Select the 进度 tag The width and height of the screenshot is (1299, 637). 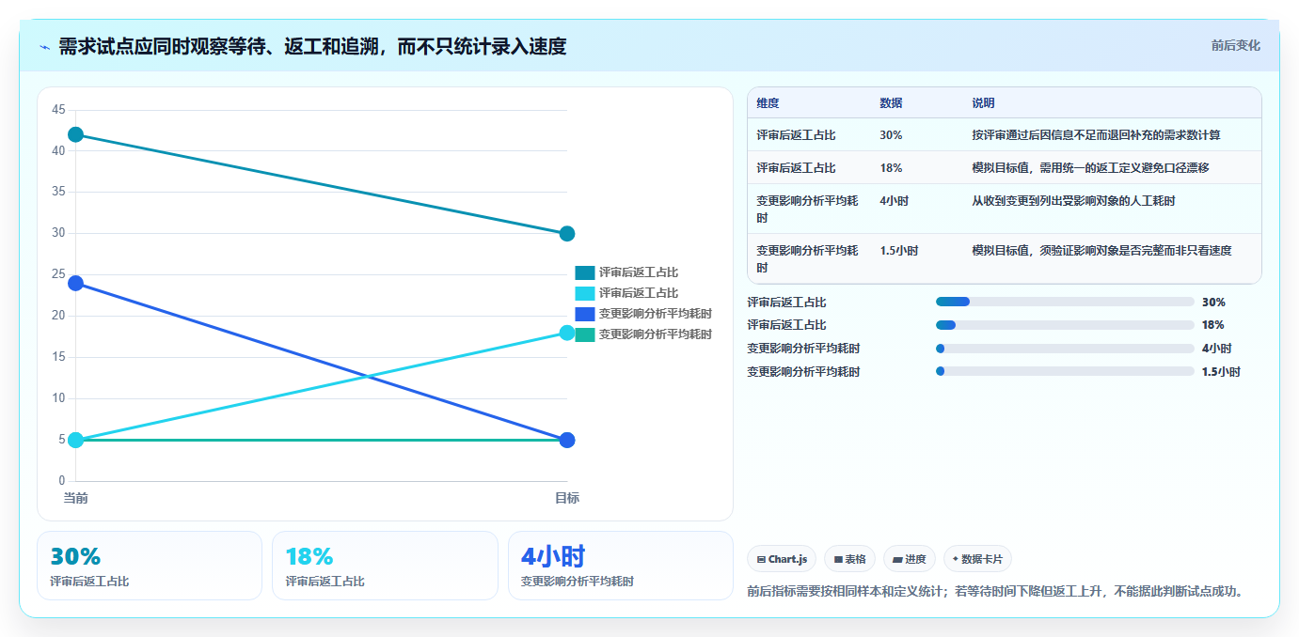[910, 559]
